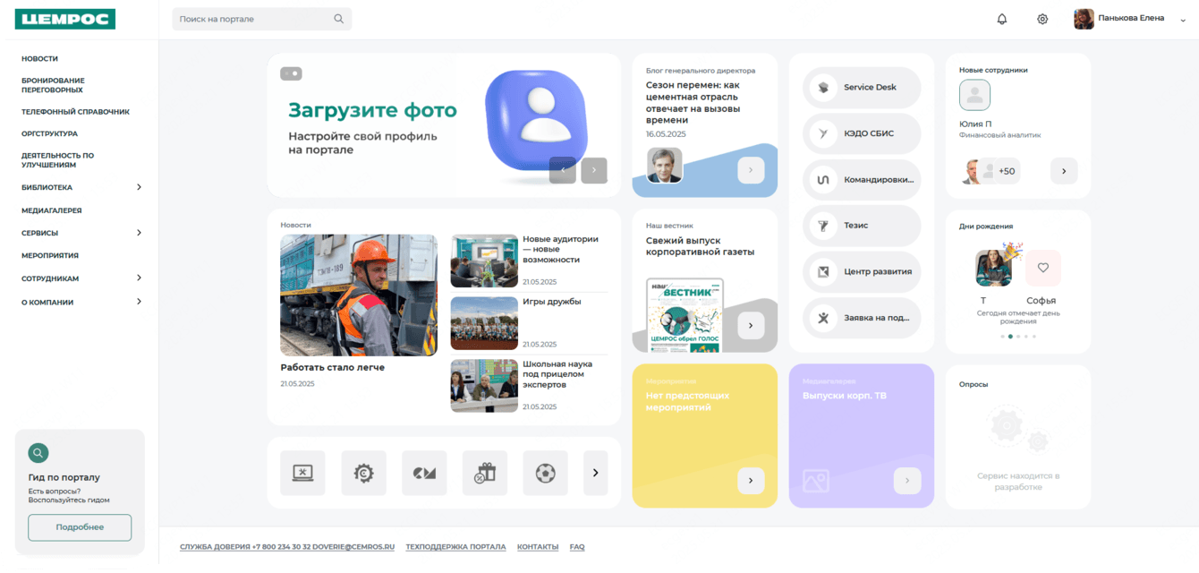Click the laptop repair tools icon
The image size is (1199, 573).
(x=302, y=473)
